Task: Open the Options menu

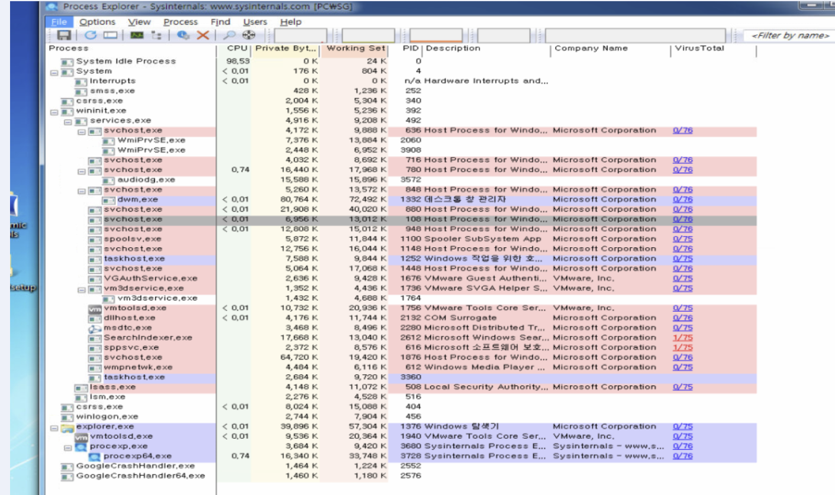Action: [x=98, y=22]
